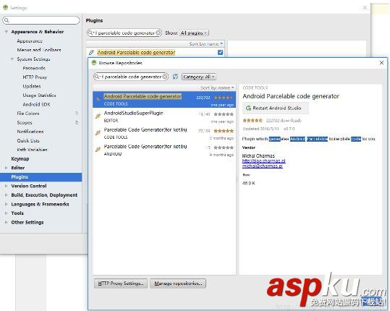Clear the Plugins search field text

point(158,33)
